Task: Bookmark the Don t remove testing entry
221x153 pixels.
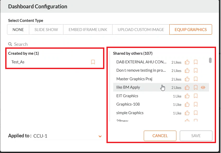Action: click(196, 70)
